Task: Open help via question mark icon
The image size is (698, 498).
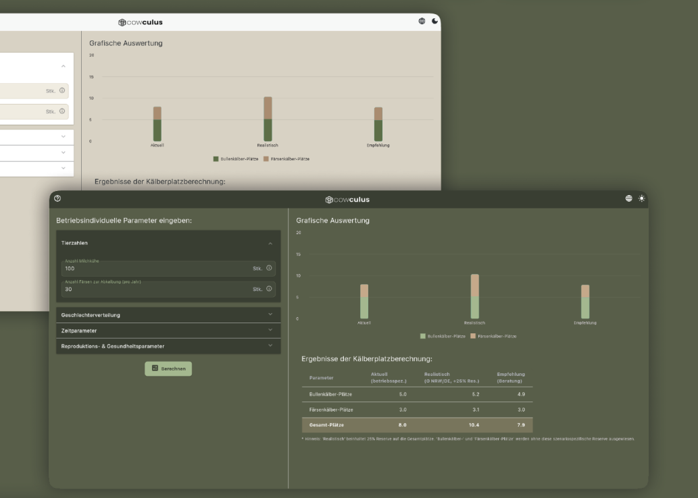Action: (x=57, y=198)
